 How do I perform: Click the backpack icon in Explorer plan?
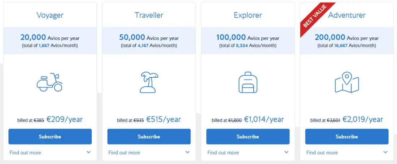(248, 82)
